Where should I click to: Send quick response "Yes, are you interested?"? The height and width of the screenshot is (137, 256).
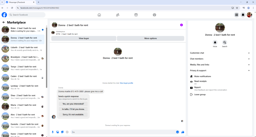[73, 104]
